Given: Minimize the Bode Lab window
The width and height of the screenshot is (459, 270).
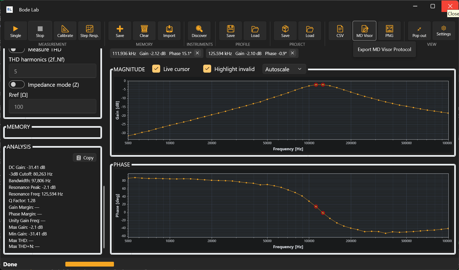Looking at the screenshot, I should (415, 6).
